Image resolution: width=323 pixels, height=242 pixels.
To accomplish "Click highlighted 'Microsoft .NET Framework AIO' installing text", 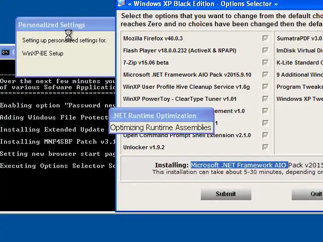I will click(x=239, y=165).
